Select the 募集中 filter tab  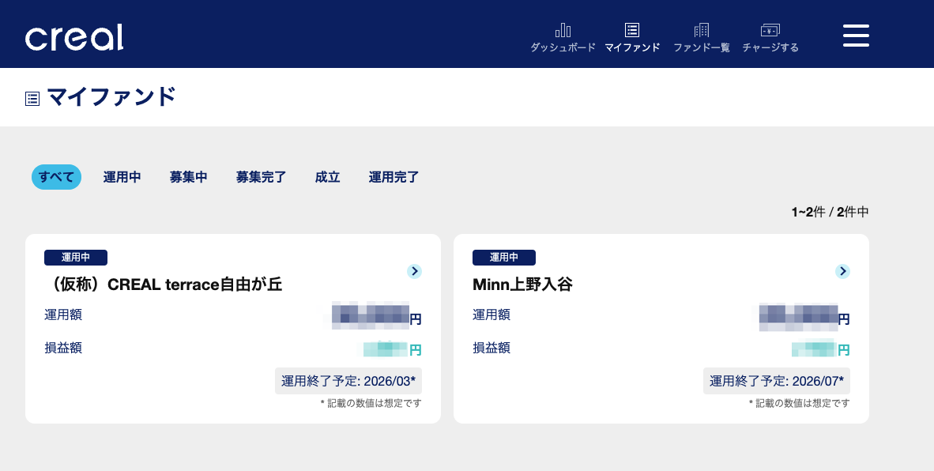(x=189, y=177)
